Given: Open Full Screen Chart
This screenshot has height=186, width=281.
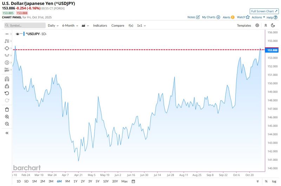Looking at the screenshot, I should [264, 11].
